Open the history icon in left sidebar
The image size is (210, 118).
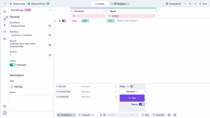[x=4, y=39]
